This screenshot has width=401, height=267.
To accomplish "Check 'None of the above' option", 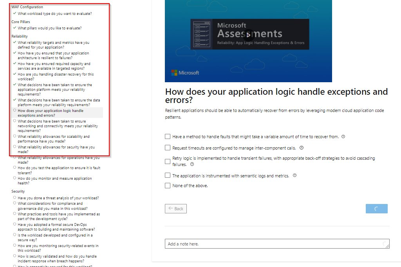I will tap(168, 186).
